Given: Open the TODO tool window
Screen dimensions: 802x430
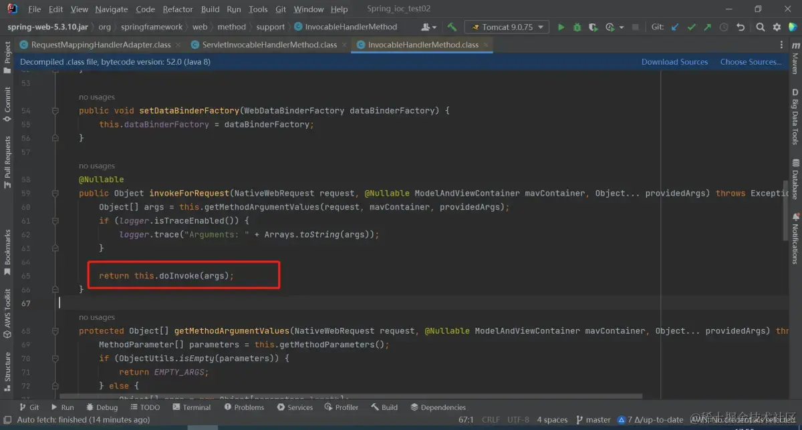Looking at the screenshot, I should pos(145,407).
